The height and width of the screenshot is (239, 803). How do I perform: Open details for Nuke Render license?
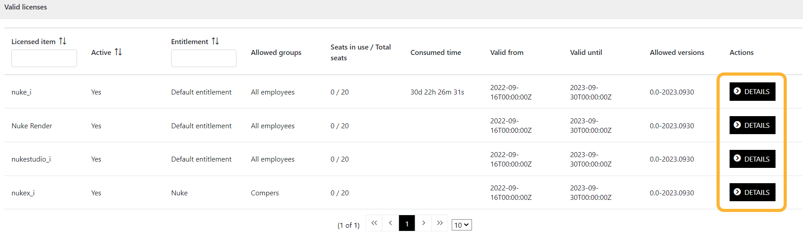pos(752,126)
